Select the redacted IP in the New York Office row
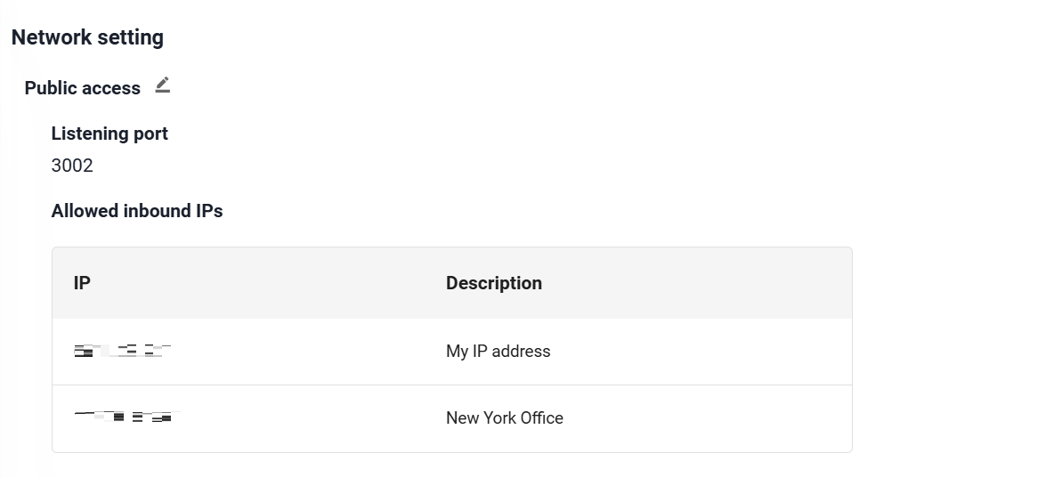Image resolution: width=1054 pixels, height=478 pixels. pos(127,417)
